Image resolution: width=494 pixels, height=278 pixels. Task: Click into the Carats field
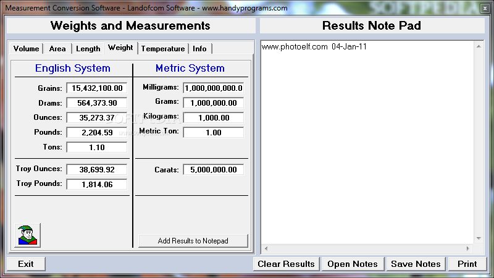click(x=214, y=169)
